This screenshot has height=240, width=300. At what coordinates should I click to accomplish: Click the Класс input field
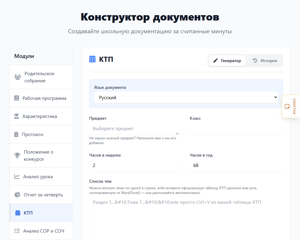coord(236,129)
